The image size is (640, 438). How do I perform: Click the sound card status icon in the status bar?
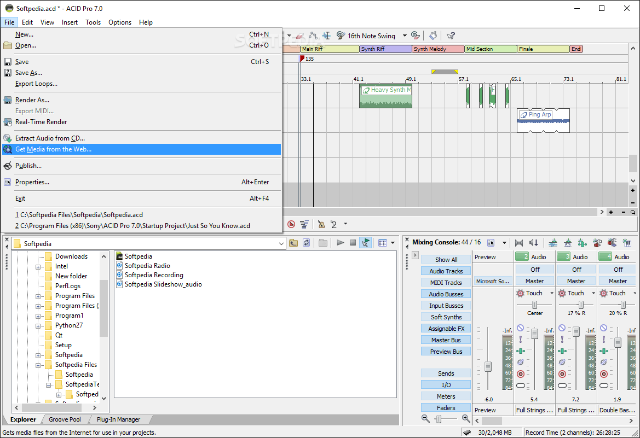[x=468, y=433]
